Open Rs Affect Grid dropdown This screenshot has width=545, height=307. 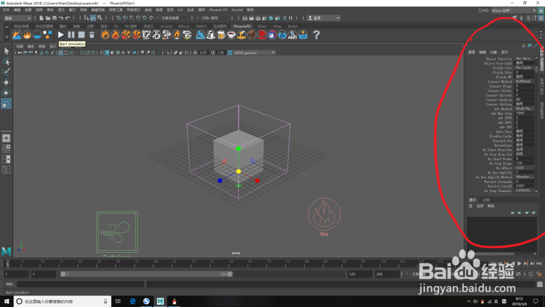coord(524,167)
